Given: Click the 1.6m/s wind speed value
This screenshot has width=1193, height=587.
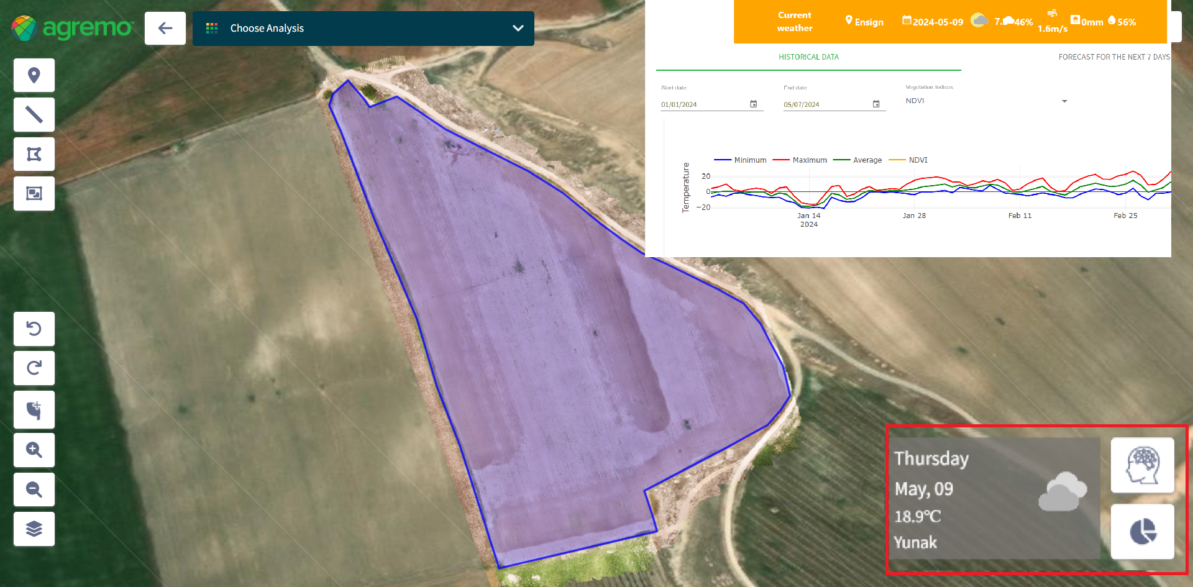Looking at the screenshot, I should (x=1053, y=29).
